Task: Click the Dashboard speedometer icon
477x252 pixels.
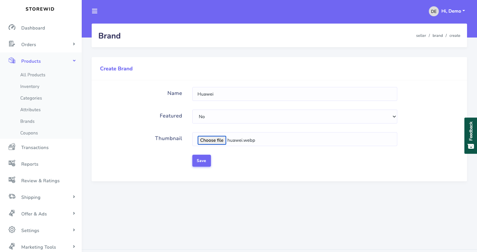Action: (12, 28)
